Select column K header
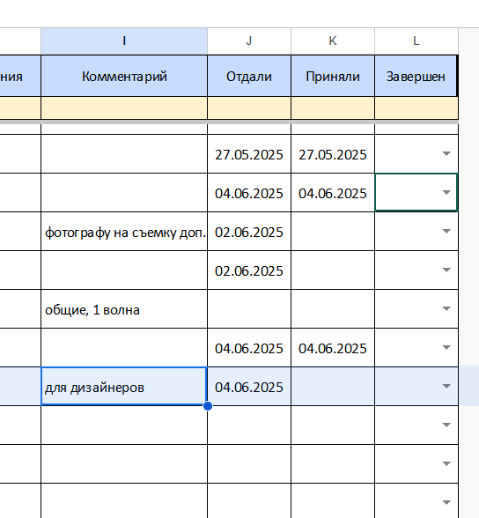Screen dimensions: 479x518 (x=333, y=41)
